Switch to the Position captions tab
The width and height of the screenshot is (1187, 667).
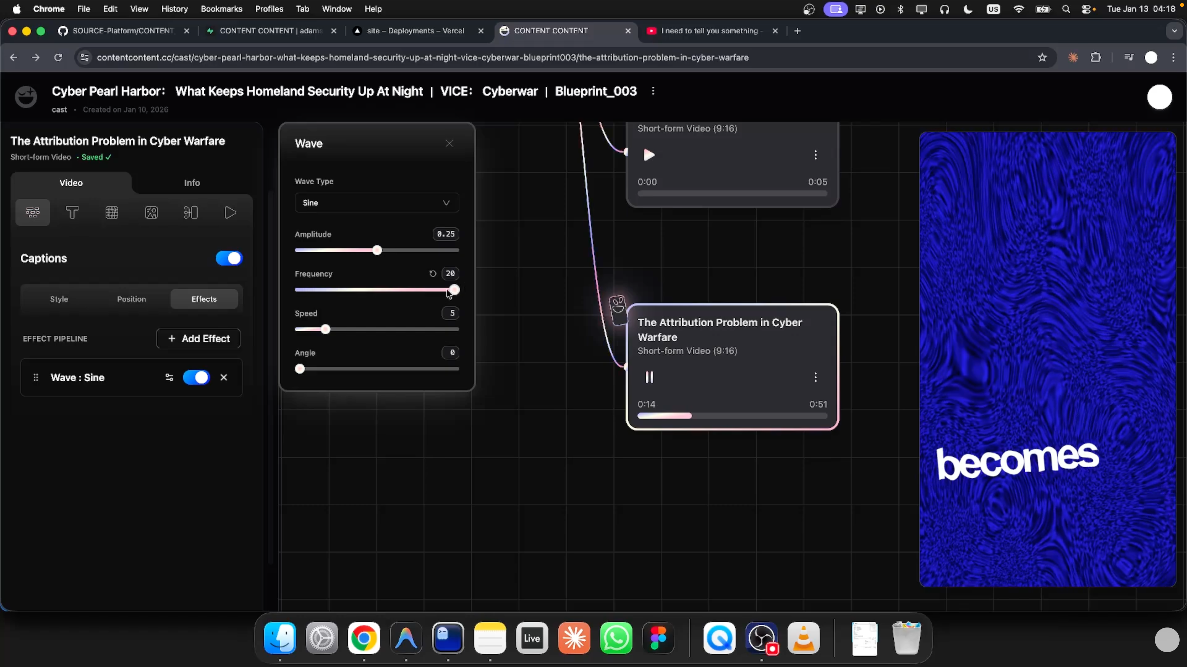(131, 299)
